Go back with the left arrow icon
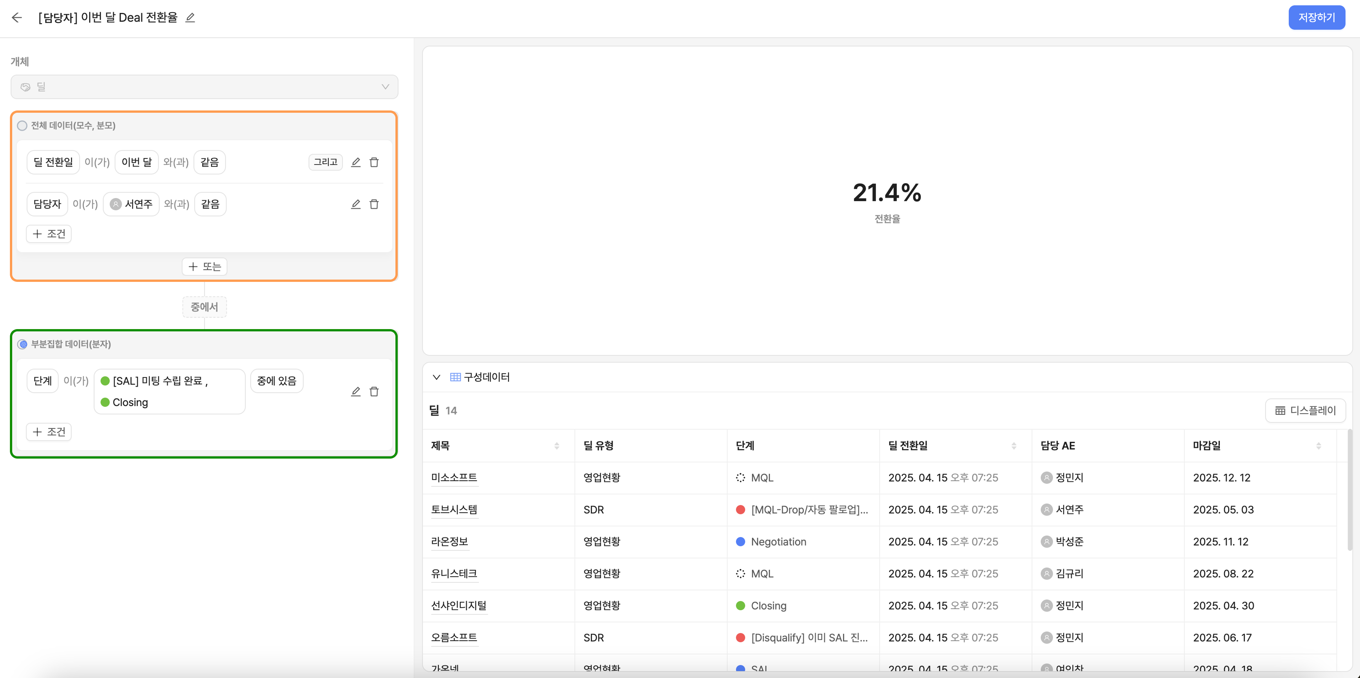1360x678 pixels. click(17, 18)
